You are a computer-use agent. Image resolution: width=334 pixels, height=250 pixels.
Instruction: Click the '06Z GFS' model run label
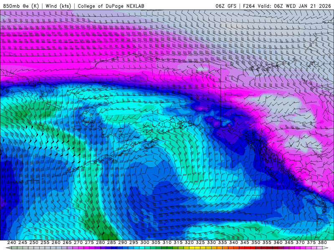(226, 6)
